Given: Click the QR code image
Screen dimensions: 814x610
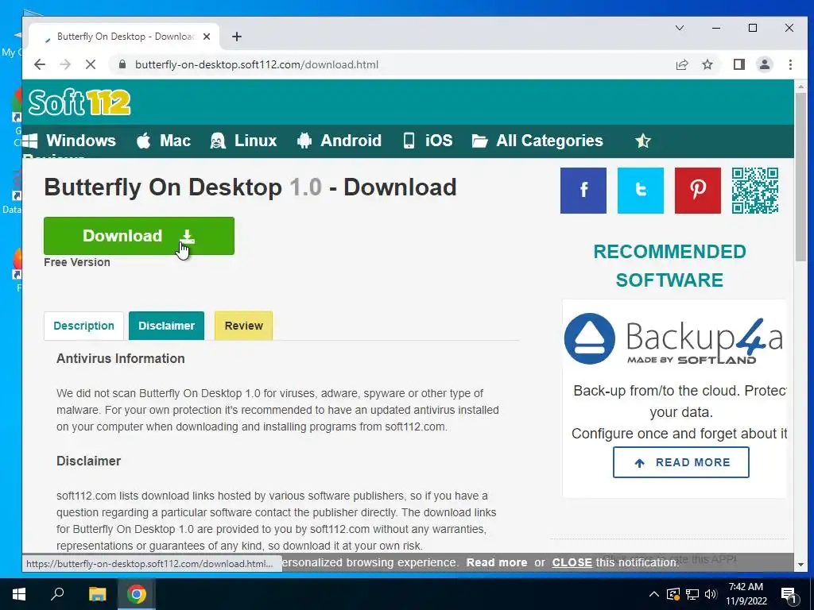Looking at the screenshot, I should [x=755, y=191].
